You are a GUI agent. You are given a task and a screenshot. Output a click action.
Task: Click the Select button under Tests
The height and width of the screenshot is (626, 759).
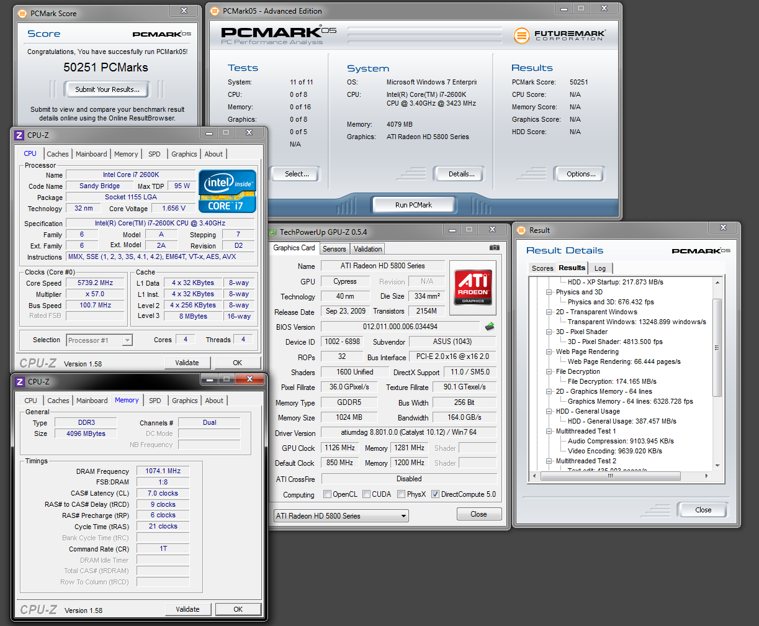(297, 174)
